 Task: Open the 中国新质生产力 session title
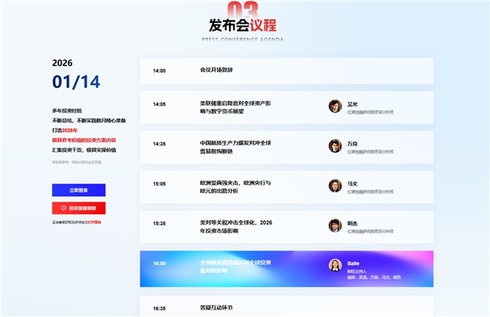232,146
